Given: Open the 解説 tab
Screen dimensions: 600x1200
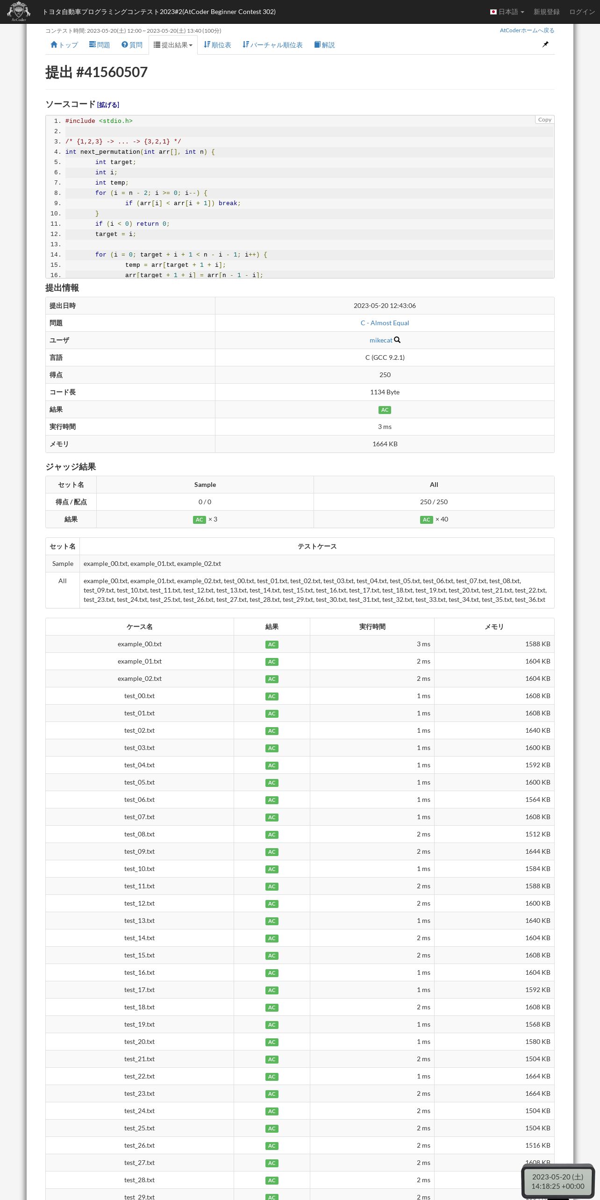Looking at the screenshot, I should click(x=324, y=45).
